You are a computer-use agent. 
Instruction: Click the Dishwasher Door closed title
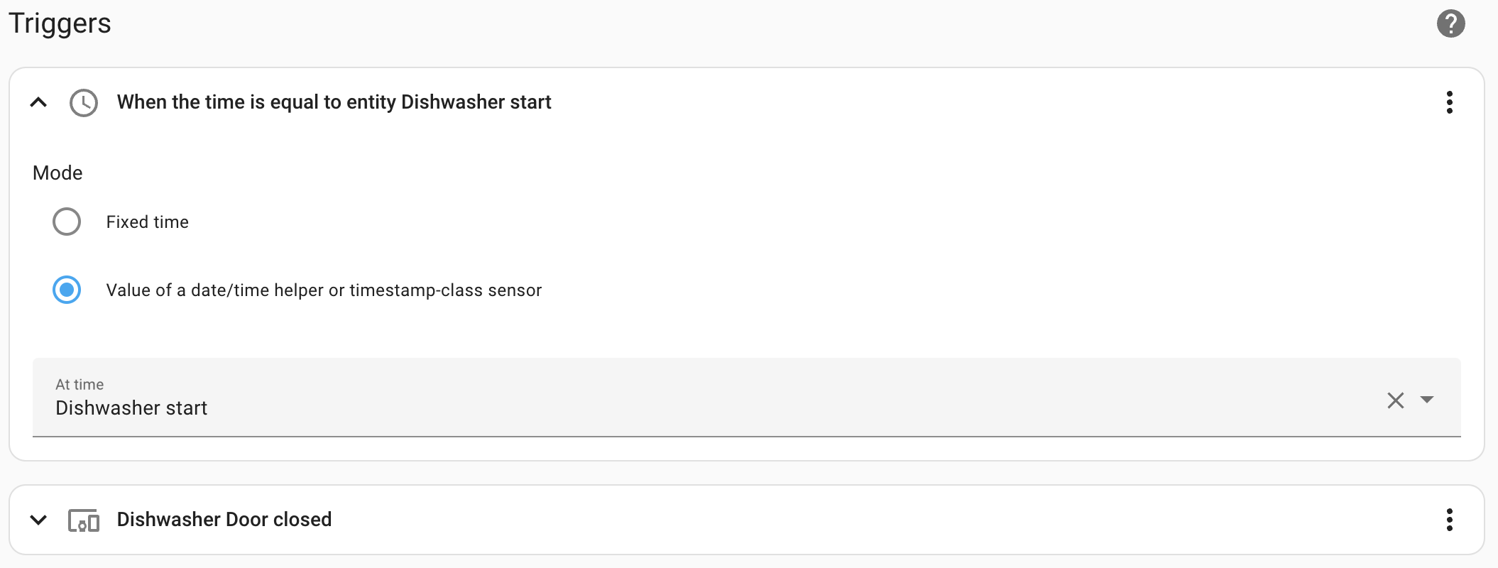224,520
